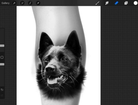Open the white color picker circle
The width and height of the screenshot is (138, 105).
click(136, 3)
